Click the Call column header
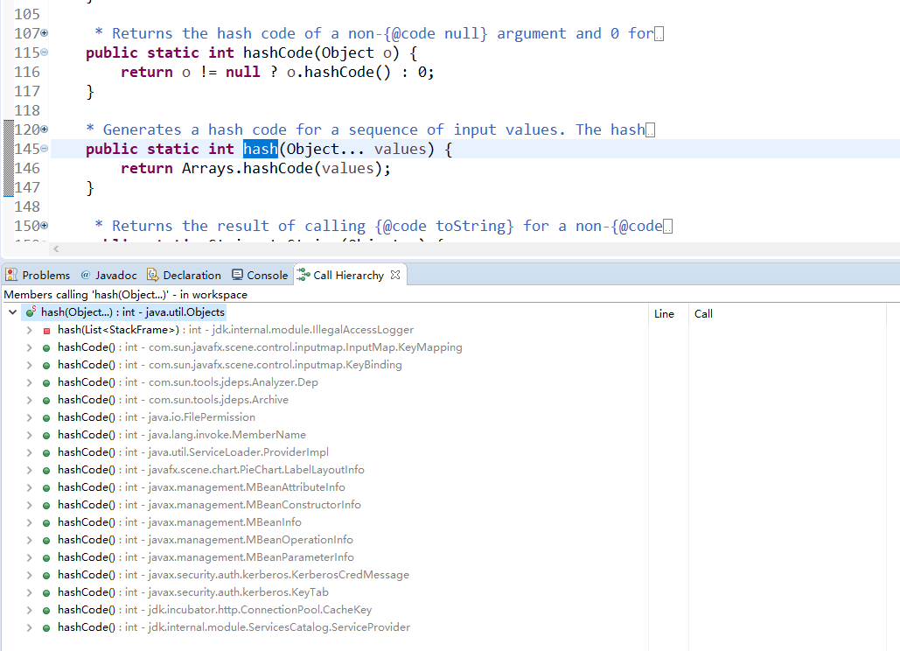 tap(787, 314)
